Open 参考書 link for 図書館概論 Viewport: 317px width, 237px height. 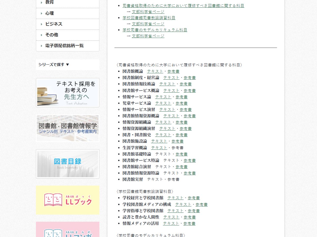click(173, 71)
